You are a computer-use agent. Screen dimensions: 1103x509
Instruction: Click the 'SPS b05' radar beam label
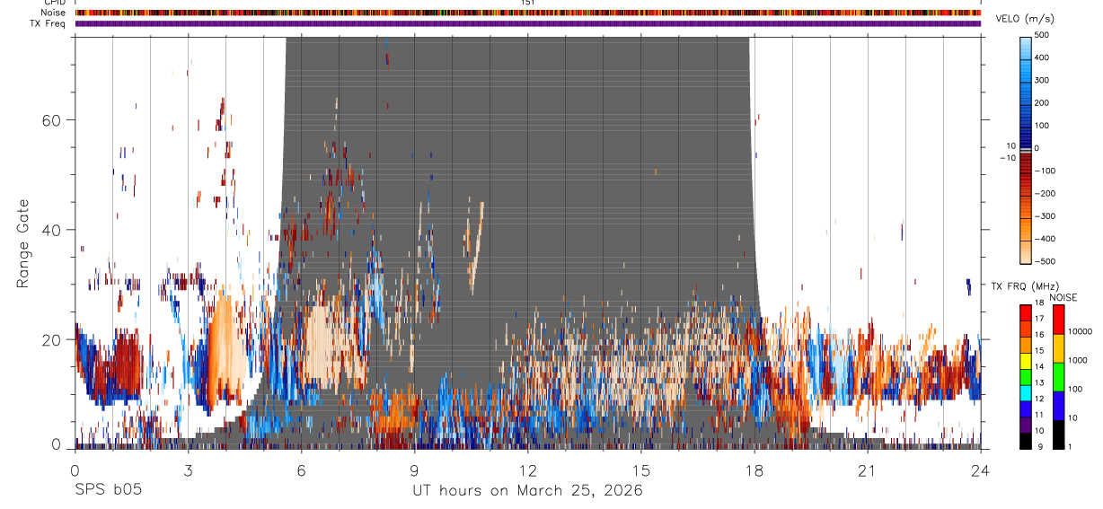(x=108, y=490)
